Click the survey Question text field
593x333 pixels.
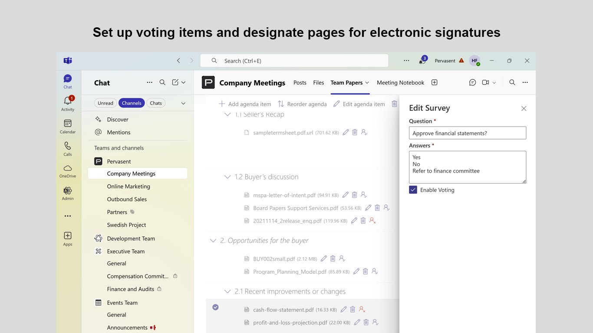pyautogui.click(x=468, y=133)
